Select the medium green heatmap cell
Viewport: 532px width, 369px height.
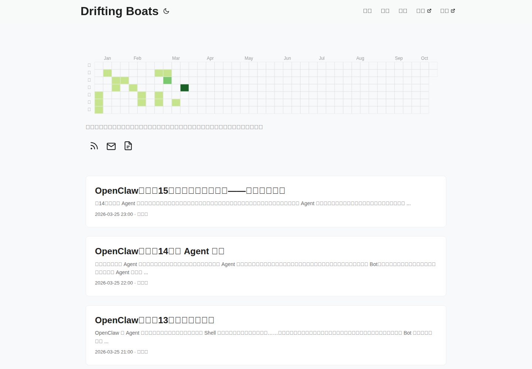[167, 80]
